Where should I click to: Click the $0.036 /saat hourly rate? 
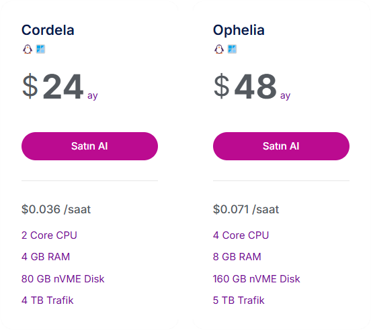pos(56,210)
